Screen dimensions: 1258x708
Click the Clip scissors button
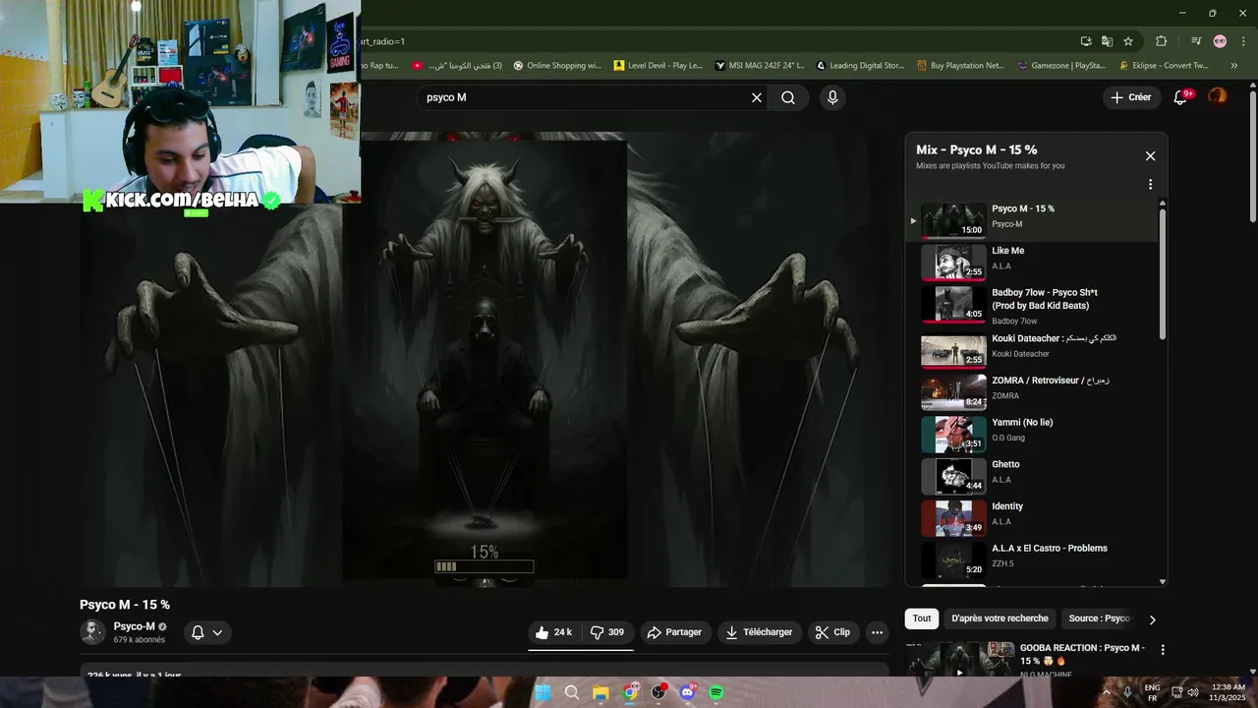point(833,632)
